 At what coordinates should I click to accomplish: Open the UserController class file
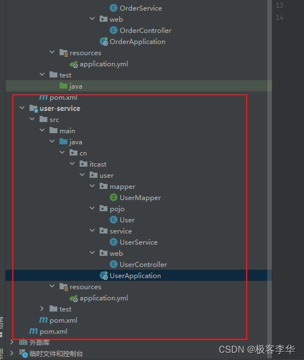tap(144, 265)
